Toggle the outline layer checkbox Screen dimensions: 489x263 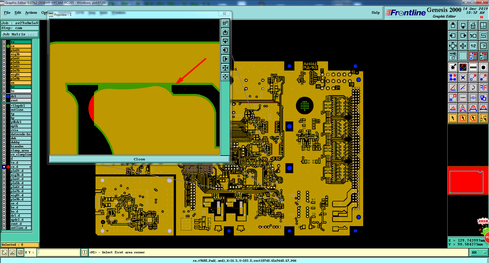coord(4,110)
